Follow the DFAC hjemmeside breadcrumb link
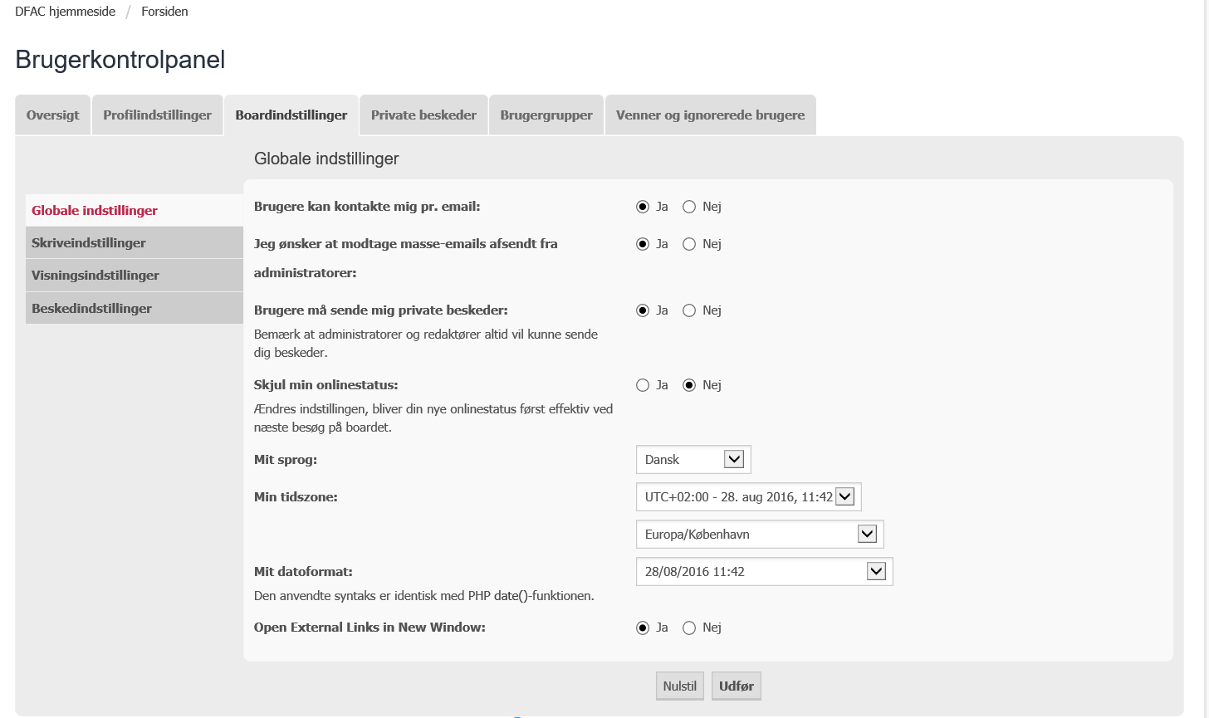The height and width of the screenshot is (718, 1209). pos(66,12)
